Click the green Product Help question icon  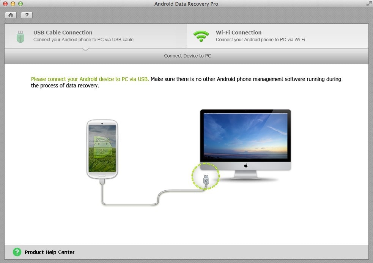[x=17, y=252]
